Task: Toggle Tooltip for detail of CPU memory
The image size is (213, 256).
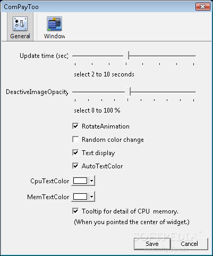Action: point(75,211)
